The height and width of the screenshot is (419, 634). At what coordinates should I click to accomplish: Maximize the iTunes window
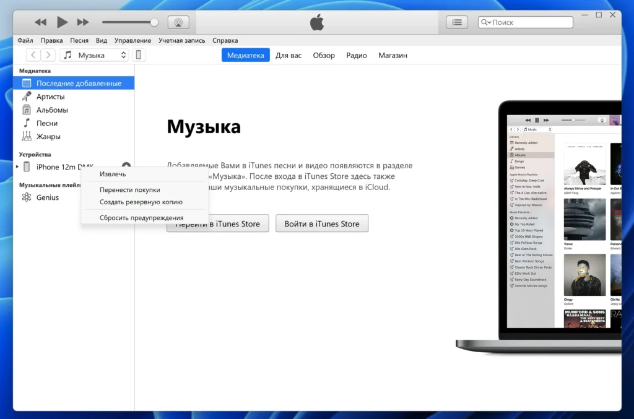[x=599, y=15]
